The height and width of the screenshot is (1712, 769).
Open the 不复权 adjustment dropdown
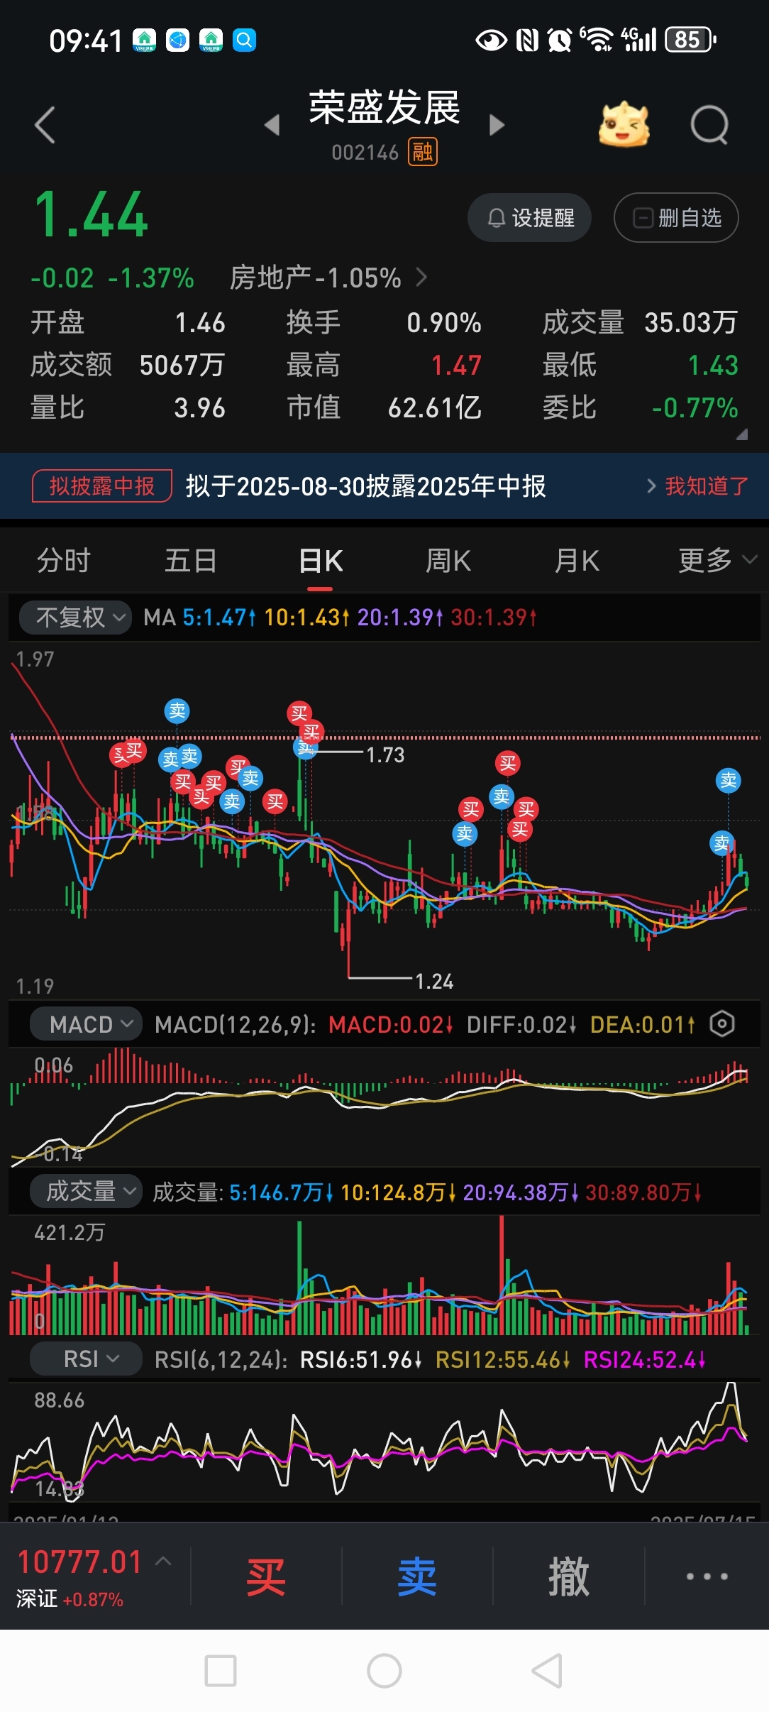pyautogui.click(x=75, y=618)
